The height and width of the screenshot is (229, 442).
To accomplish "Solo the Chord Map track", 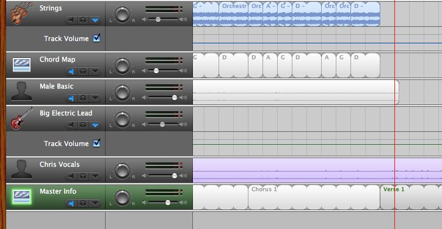I will [83, 71].
